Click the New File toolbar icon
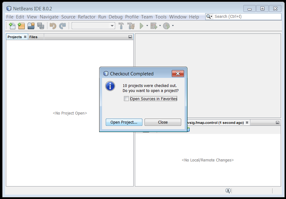The height and width of the screenshot is (199, 286). point(12,26)
